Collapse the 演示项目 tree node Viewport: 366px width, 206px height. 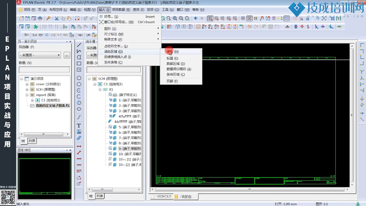point(22,79)
